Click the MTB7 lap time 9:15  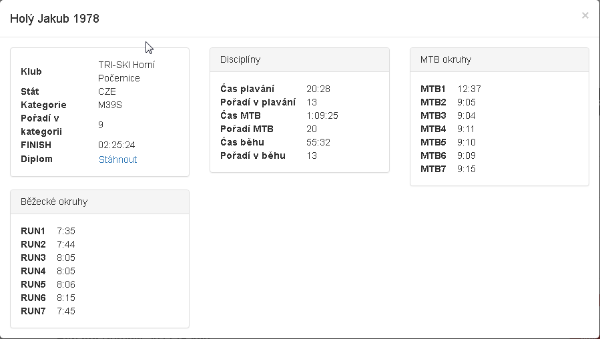point(466,169)
